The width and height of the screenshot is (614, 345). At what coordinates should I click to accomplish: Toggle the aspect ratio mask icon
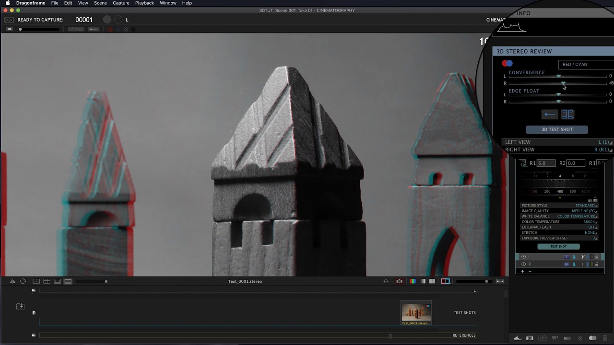(x=57, y=281)
